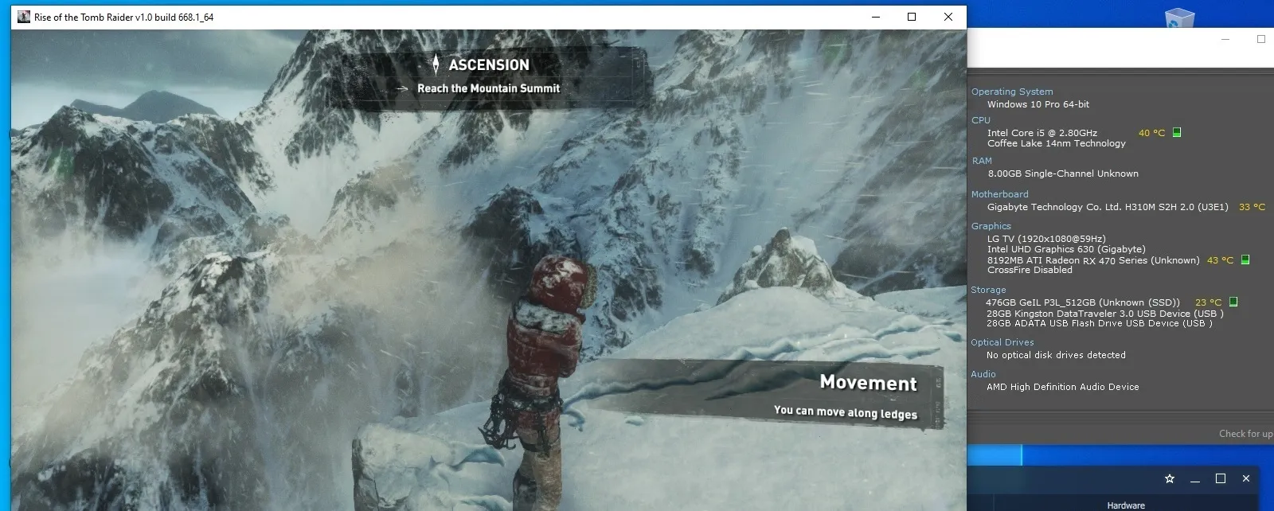The width and height of the screenshot is (1274, 511).
Task: Select the 28GB Kingston DataTraveler 3.0 line
Action: (1105, 314)
